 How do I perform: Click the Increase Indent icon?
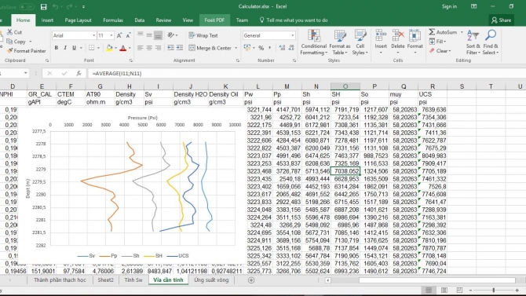180,48
